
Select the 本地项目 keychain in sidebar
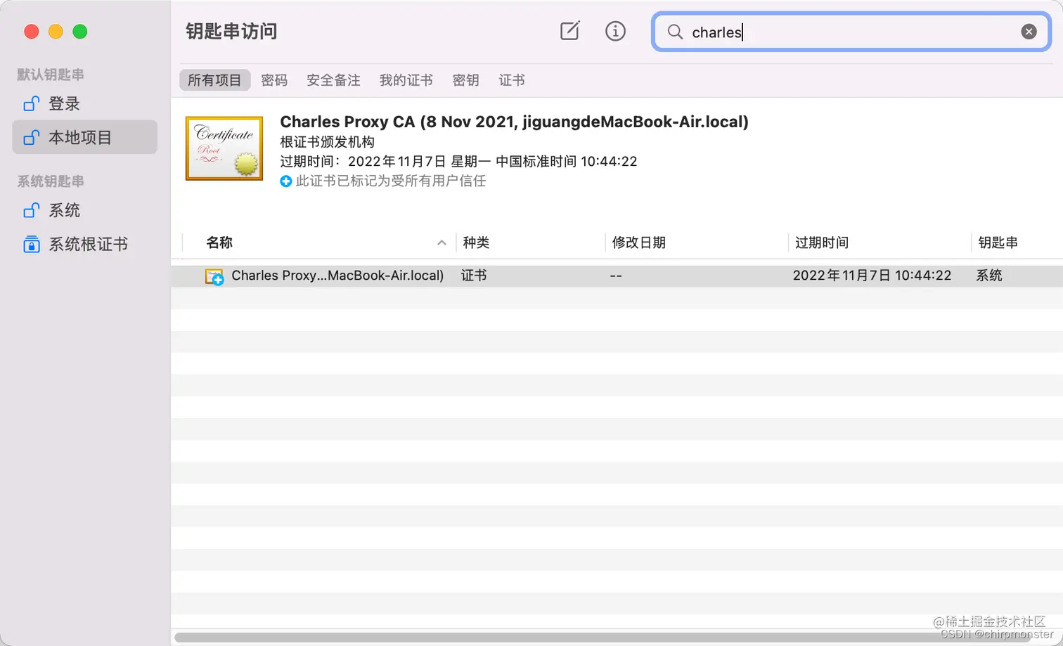tap(84, 137)
